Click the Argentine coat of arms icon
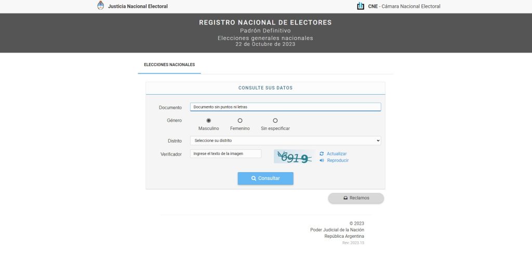 (x=101, y=6)
